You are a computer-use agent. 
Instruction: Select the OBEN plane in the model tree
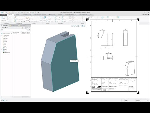coord(5,40)
